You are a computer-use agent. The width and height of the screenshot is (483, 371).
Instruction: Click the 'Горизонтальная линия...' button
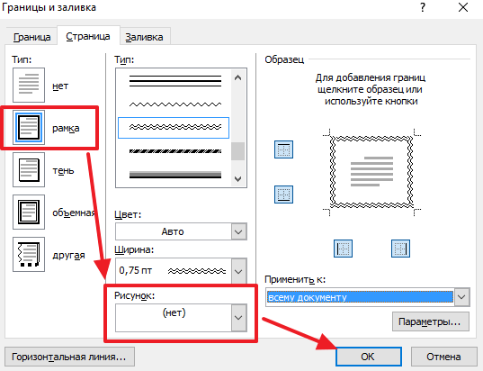click(x=69, y=357)
